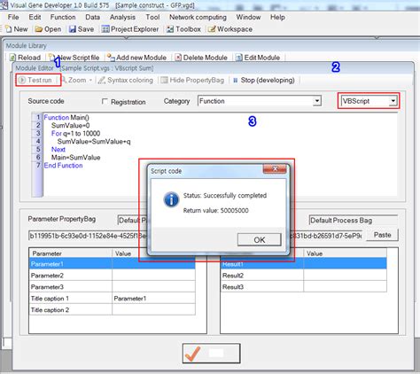Click the New file toolbar icon

tap(9, 29)
